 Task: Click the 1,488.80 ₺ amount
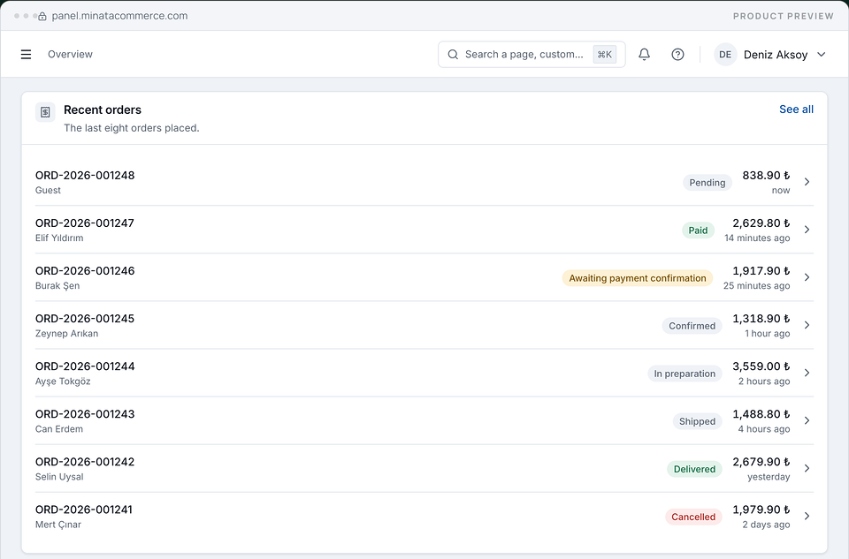pyautogui.click(x=761, y=414)
